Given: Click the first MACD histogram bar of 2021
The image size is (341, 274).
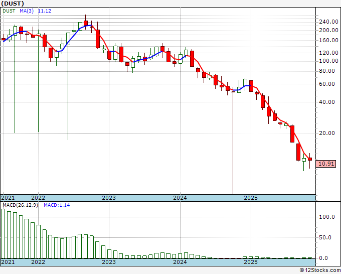Looking at the screenshot, I should 3,233.
